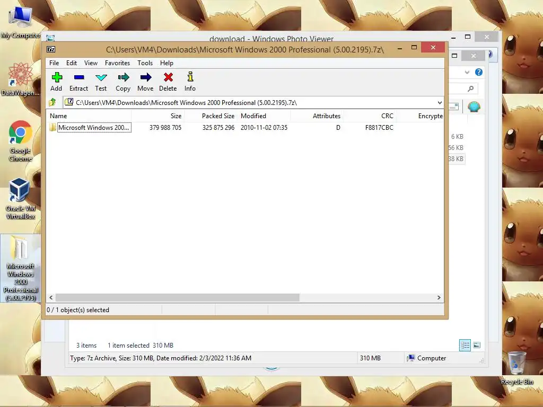Sort by Attributes column header
The image size is (543, 407).
[317, 116]
